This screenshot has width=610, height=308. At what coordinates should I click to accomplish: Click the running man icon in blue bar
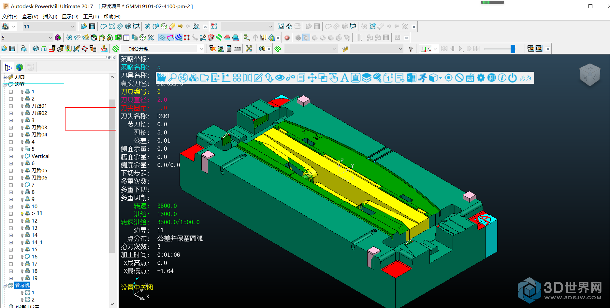[422, 78]
